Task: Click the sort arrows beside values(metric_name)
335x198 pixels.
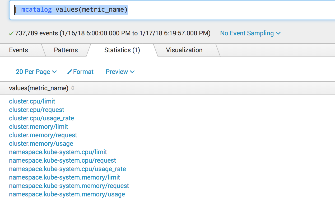Action: pos(73,88)
